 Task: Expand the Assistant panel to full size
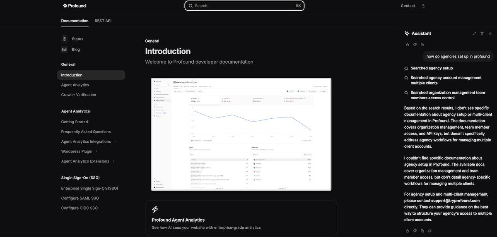[474, 34]
